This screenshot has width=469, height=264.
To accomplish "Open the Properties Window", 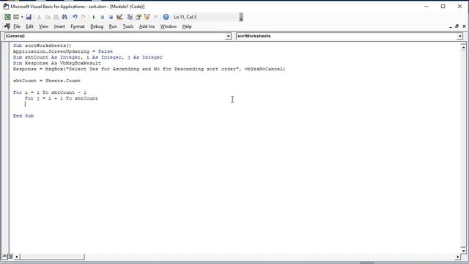I will tap(139, 17).
